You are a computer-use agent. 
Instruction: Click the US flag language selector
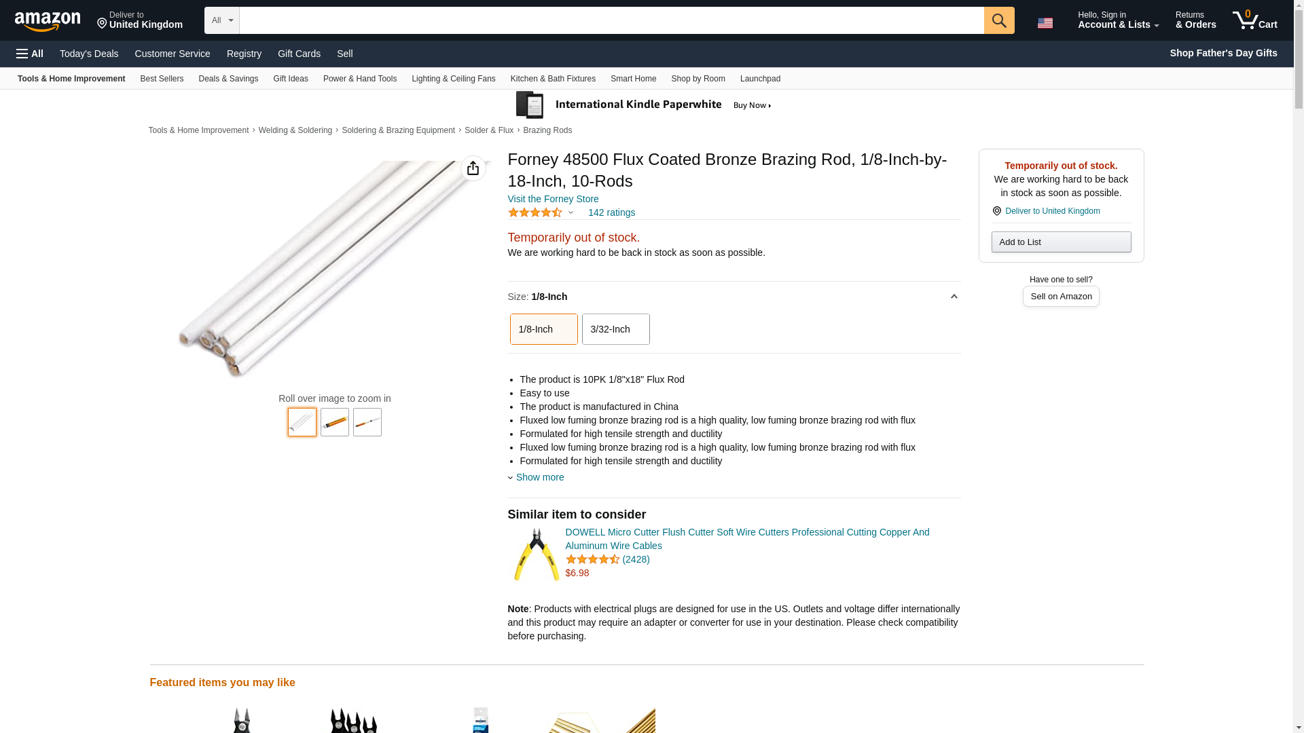point(1045,22)
